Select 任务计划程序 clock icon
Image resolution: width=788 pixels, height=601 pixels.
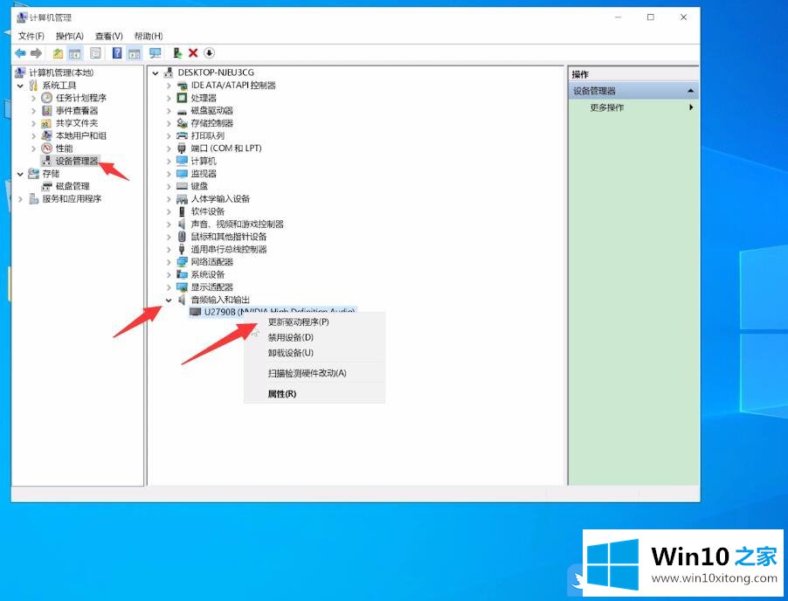tap(46, 98)
